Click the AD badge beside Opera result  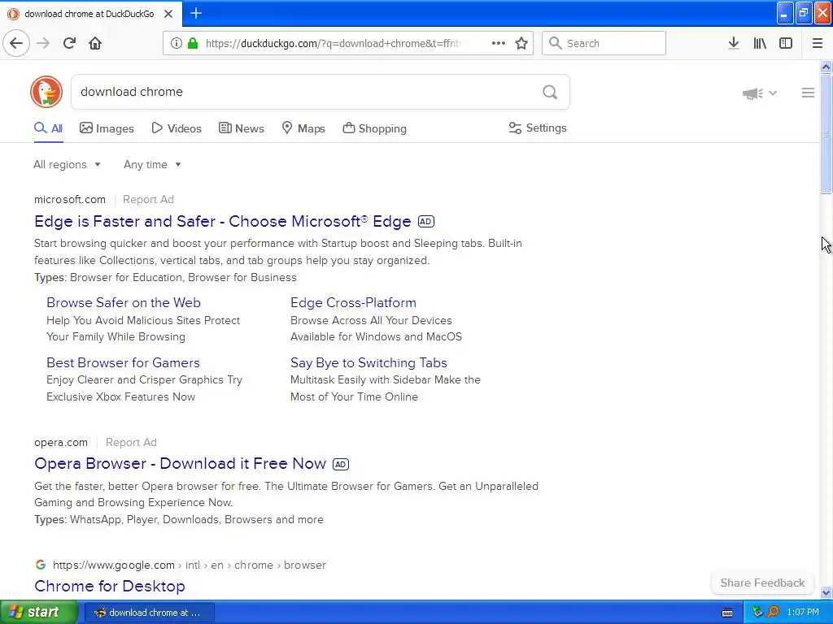coord(341,464)
